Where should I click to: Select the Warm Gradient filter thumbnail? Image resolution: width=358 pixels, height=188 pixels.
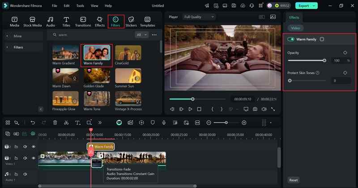(x=65, y=53)
